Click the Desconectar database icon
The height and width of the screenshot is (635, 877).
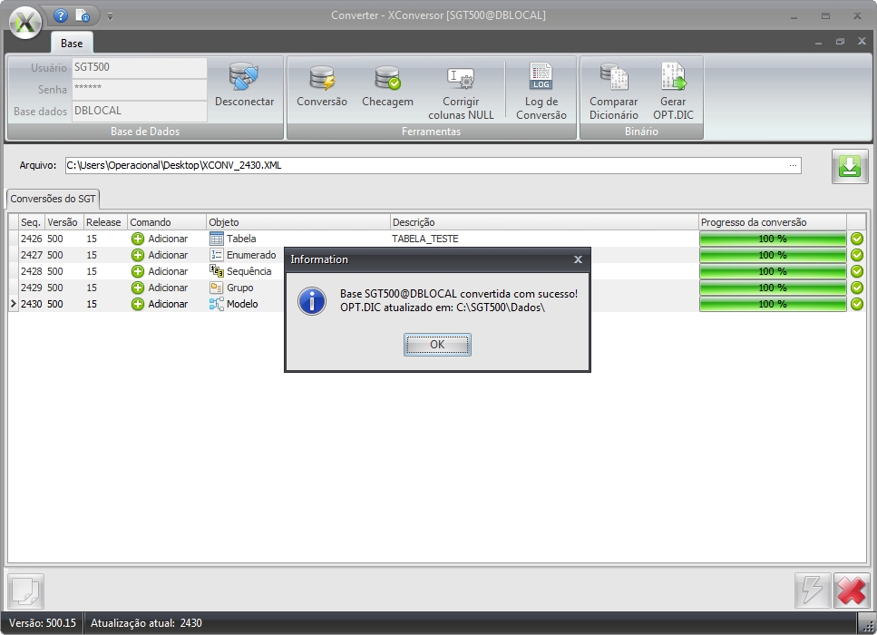pyautogui.click(x=244, y=80)
